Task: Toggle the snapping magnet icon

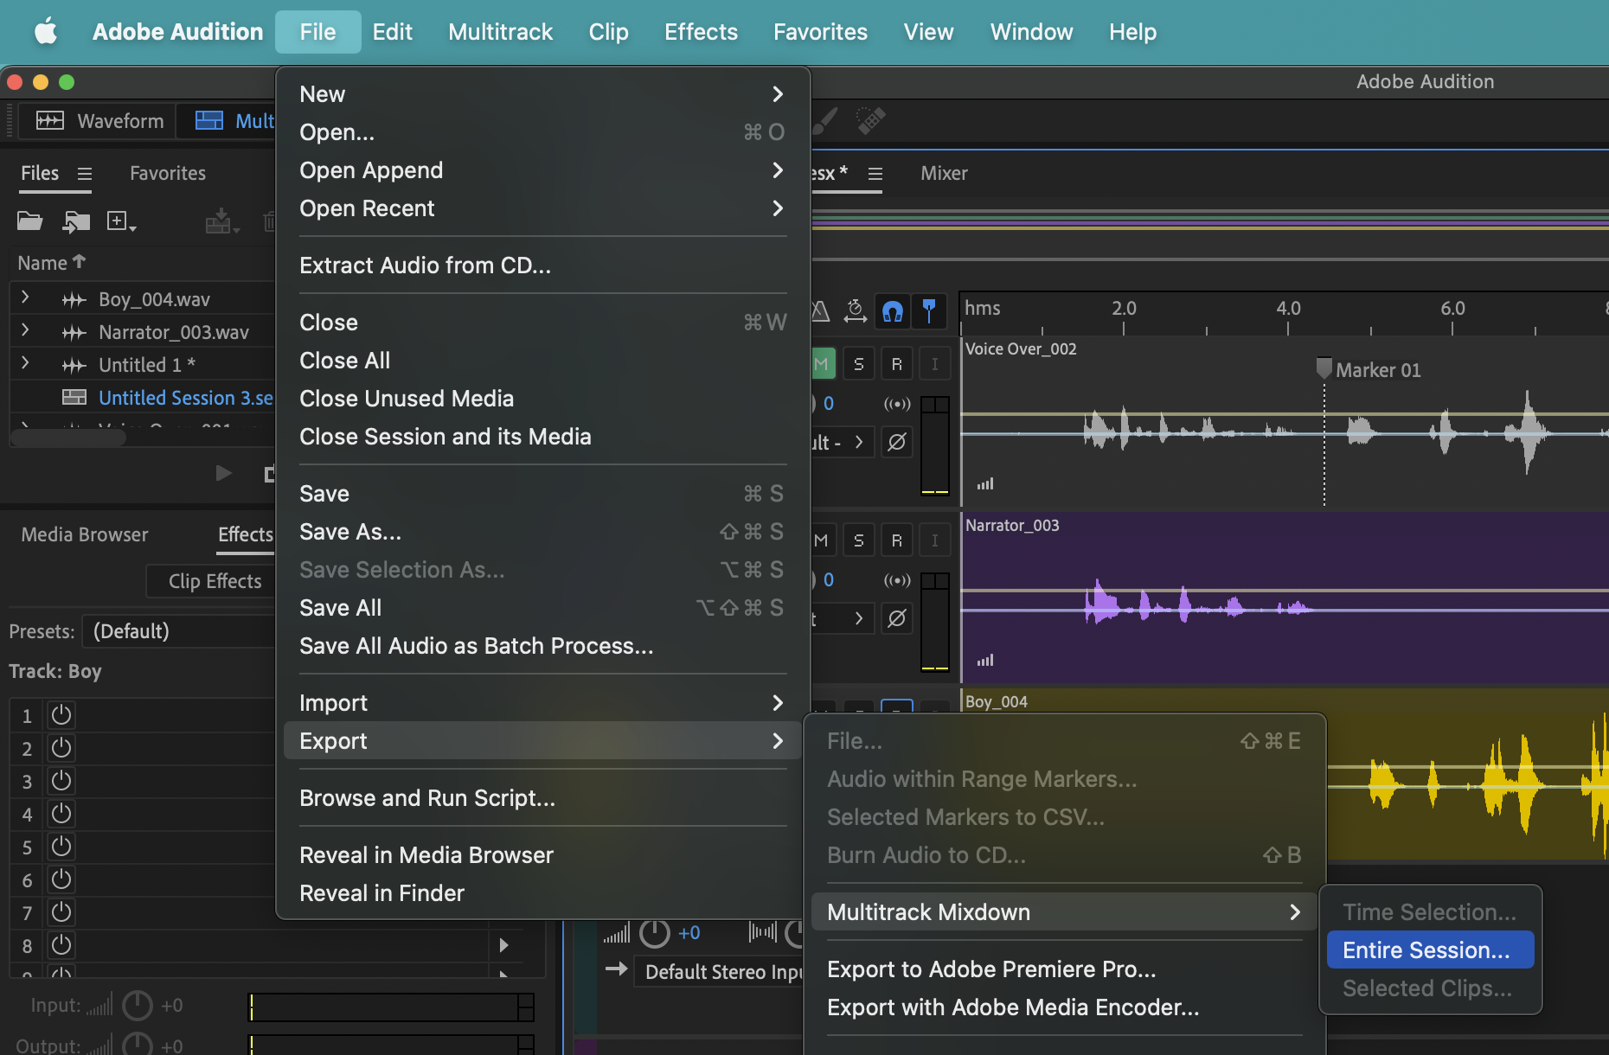Action: 893,310
